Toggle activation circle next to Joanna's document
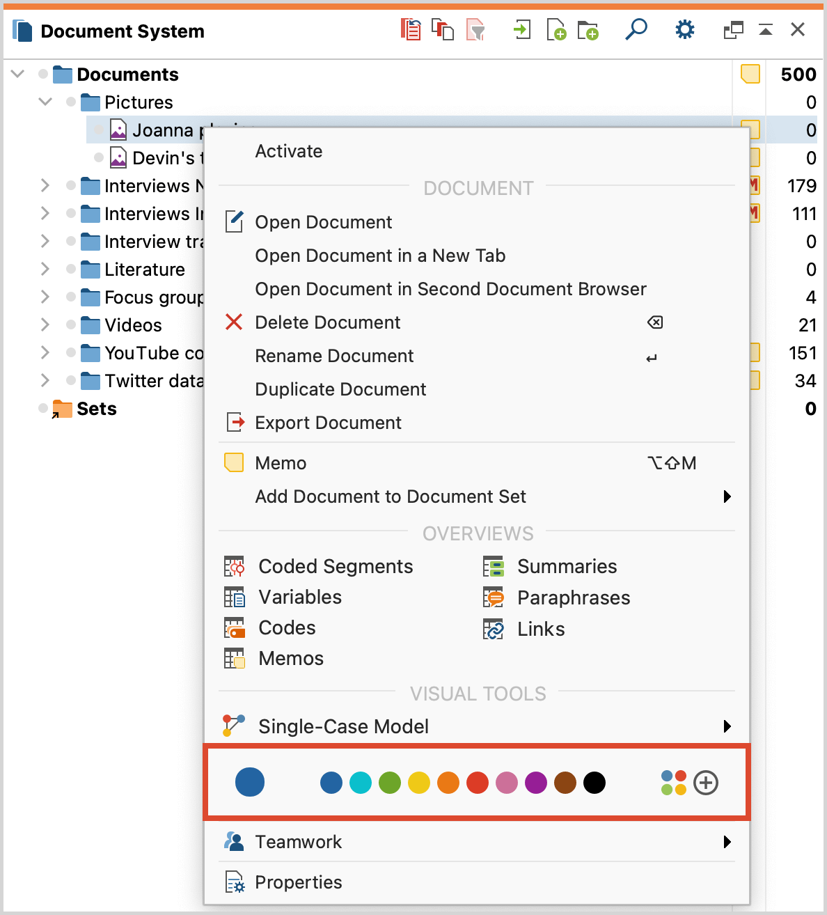The height and width of the screenshot is (915, 827). (x=97, y=130)
